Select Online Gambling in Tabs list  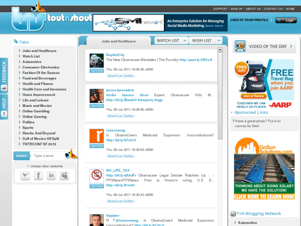click(x=36, y=111)
